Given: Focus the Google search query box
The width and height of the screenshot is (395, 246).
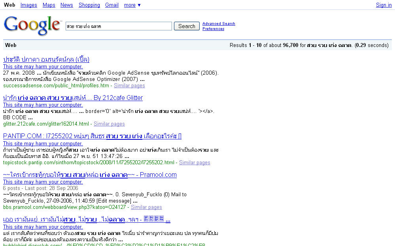Looking at the screenshot, I should pos(119,26).
